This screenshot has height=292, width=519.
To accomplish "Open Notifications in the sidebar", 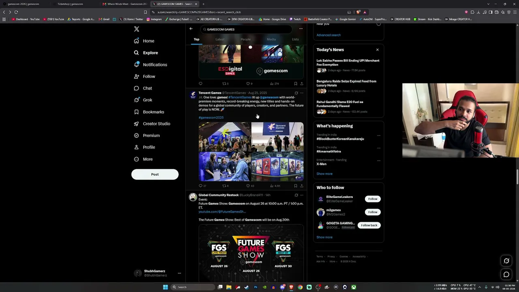I will (x=150, y=64).
